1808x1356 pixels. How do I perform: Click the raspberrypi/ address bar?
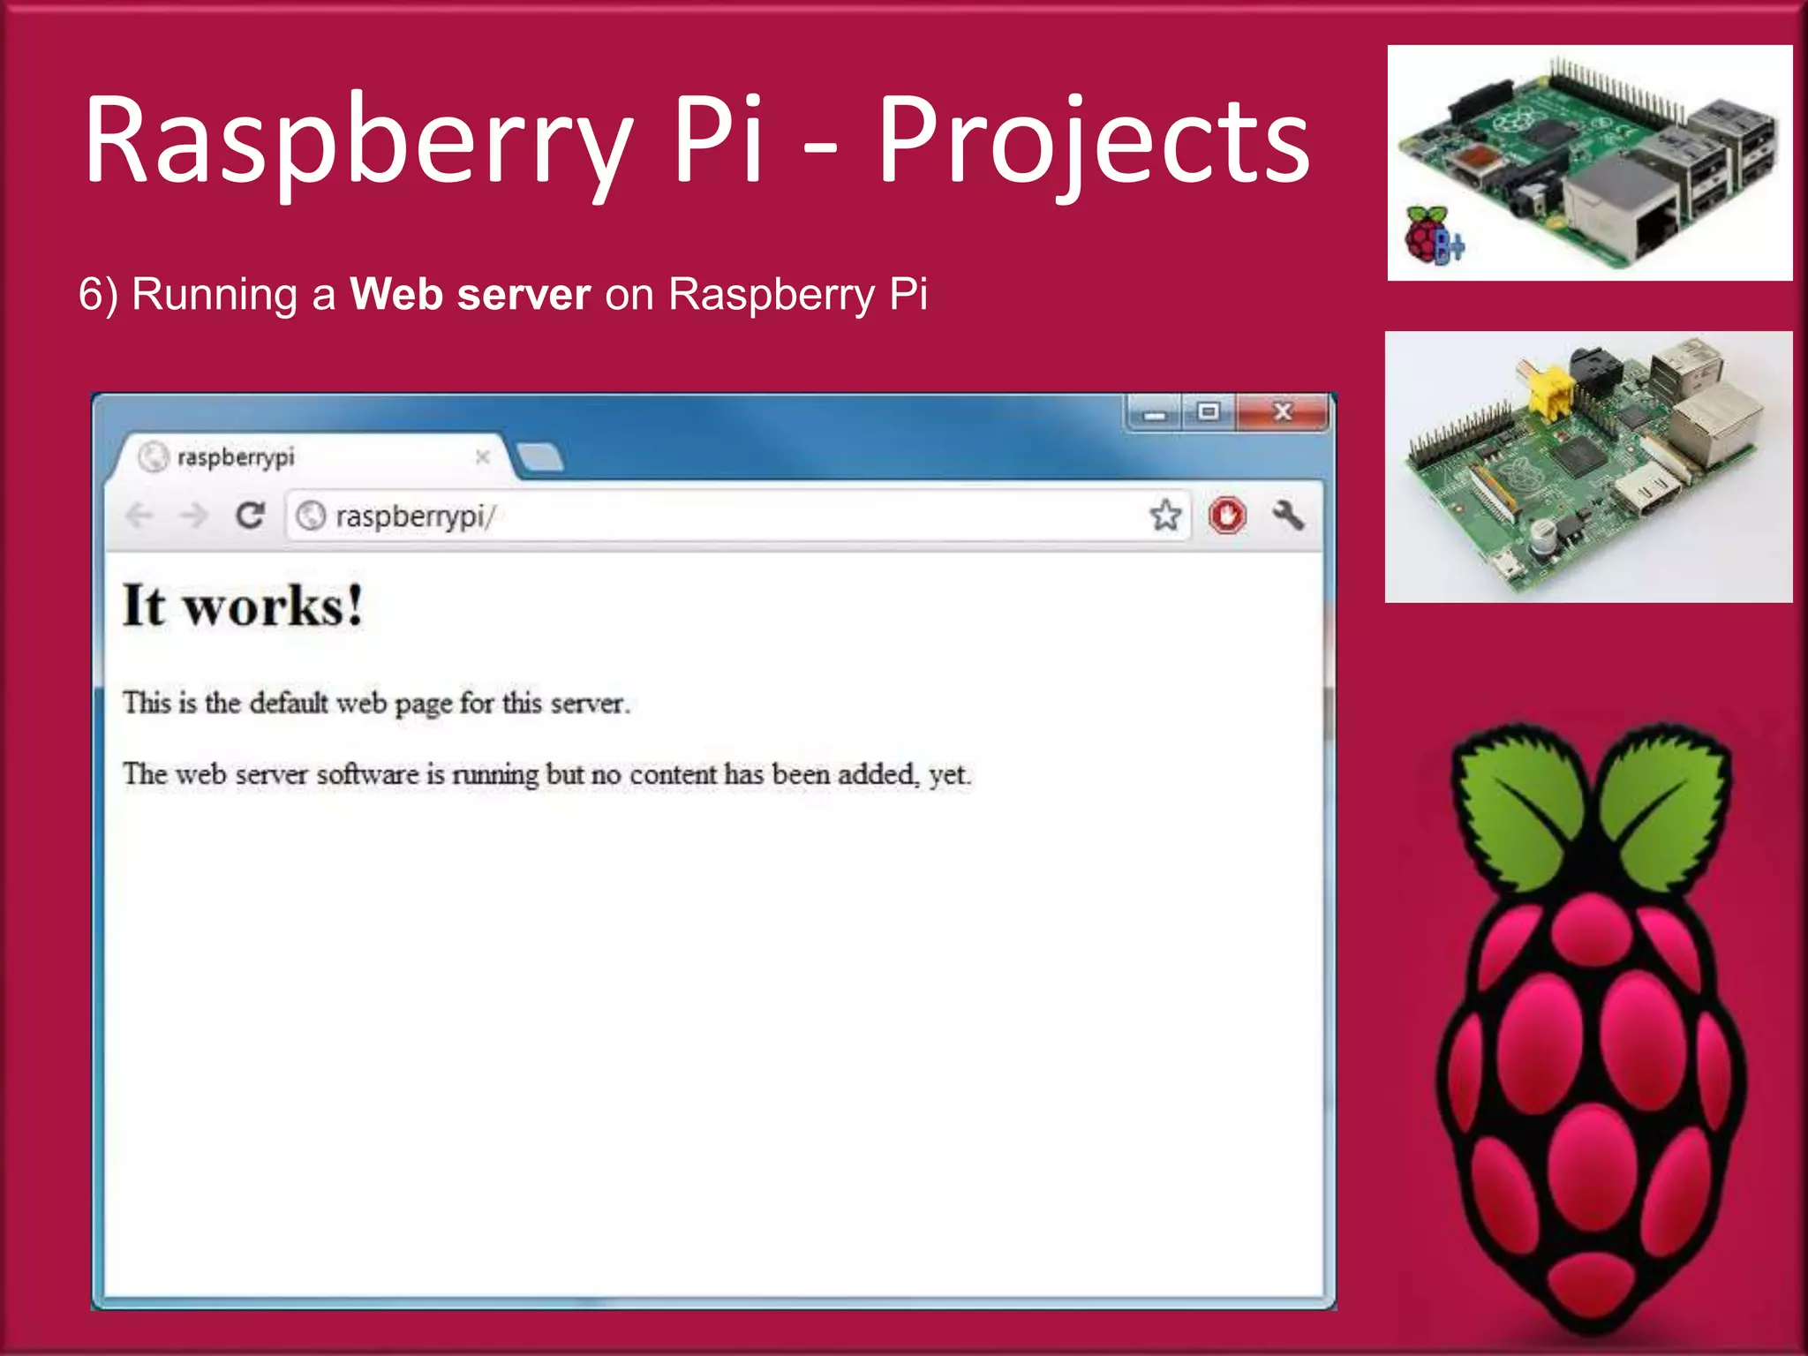(x=706, y=516)
